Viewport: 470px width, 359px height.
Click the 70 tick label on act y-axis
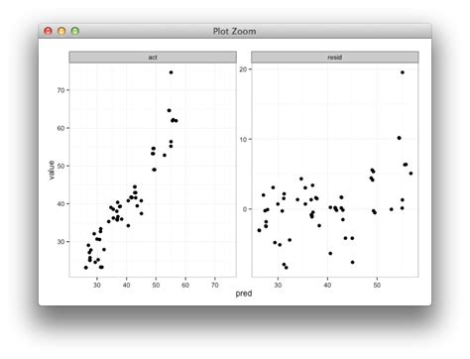click(x=61, y=90)
